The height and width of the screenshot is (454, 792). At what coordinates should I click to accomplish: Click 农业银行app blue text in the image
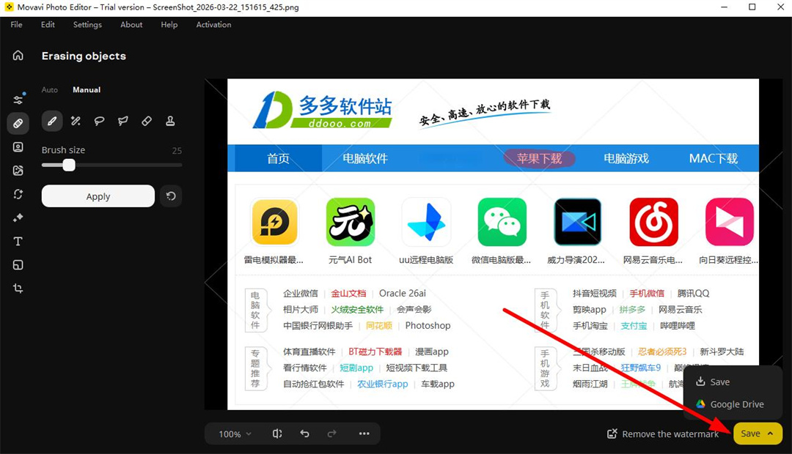point(382,384)
